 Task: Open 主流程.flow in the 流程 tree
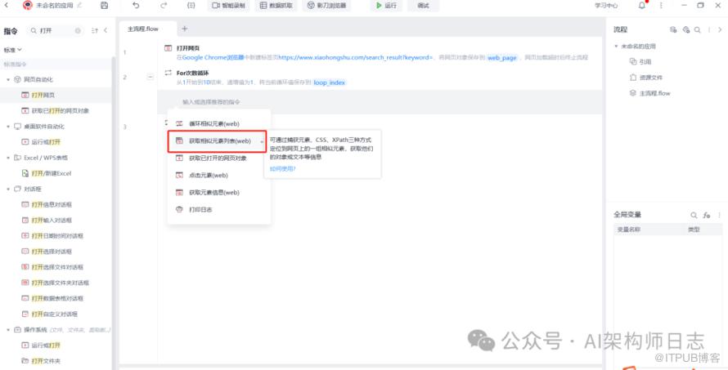649,93
